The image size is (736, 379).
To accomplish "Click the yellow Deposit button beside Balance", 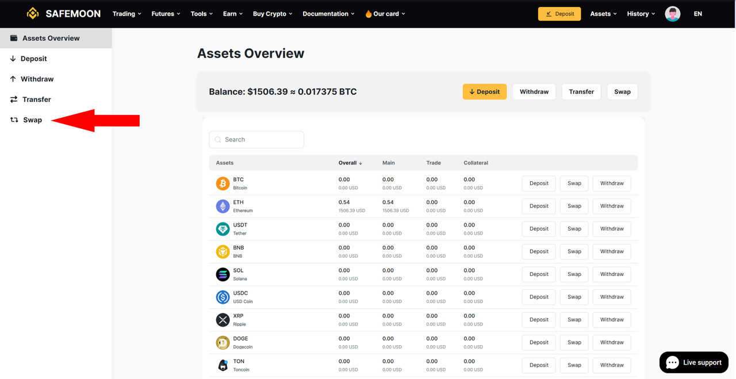I will point(485,91).
